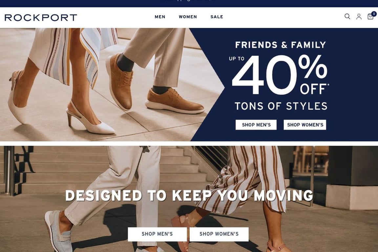Click the Tons Of Styles text

click(x=281, y=106)
